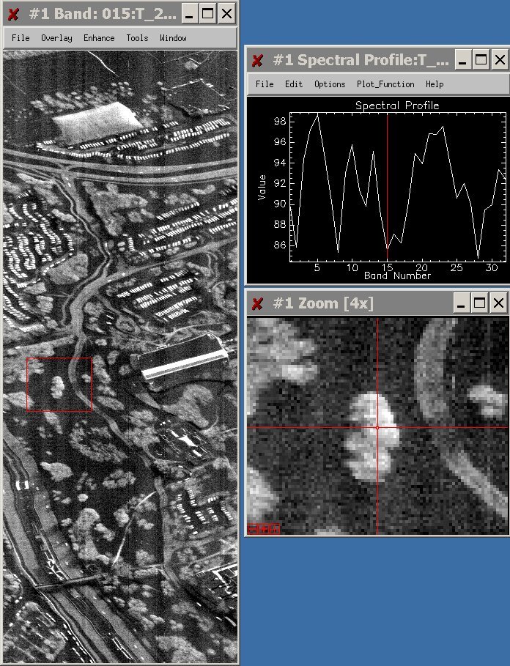Toggle the crosshair icon in Zoom window
This screenshot has height=666, width=510.
pyautogui.click(x=275, y=529)
